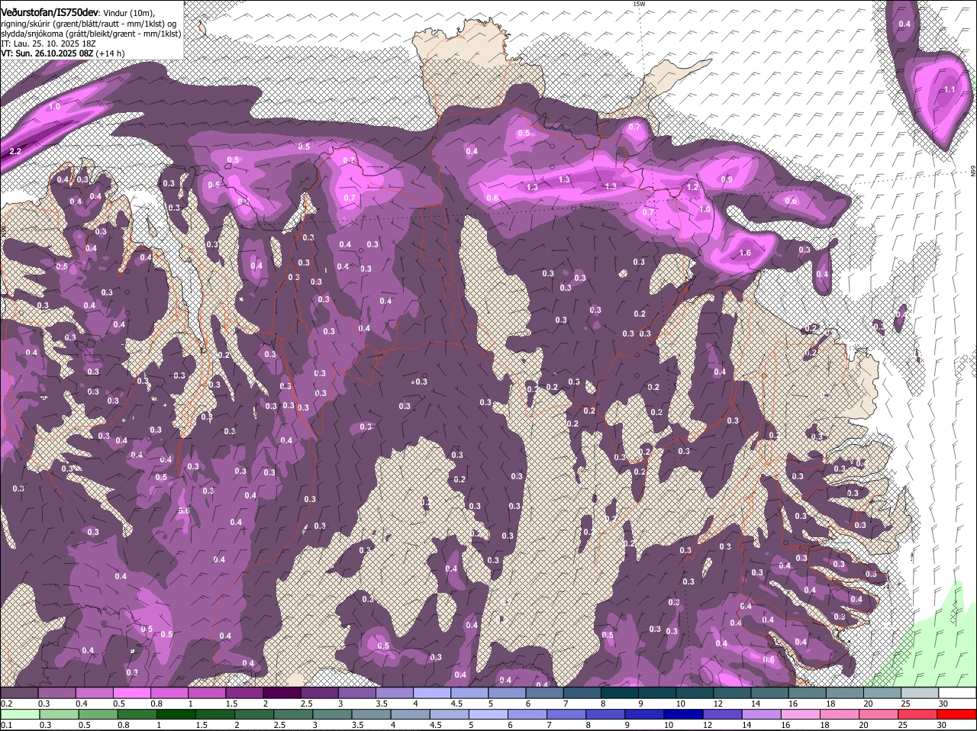
Task: Select the VT valid time line in header
Action: [x=63, y=53]
